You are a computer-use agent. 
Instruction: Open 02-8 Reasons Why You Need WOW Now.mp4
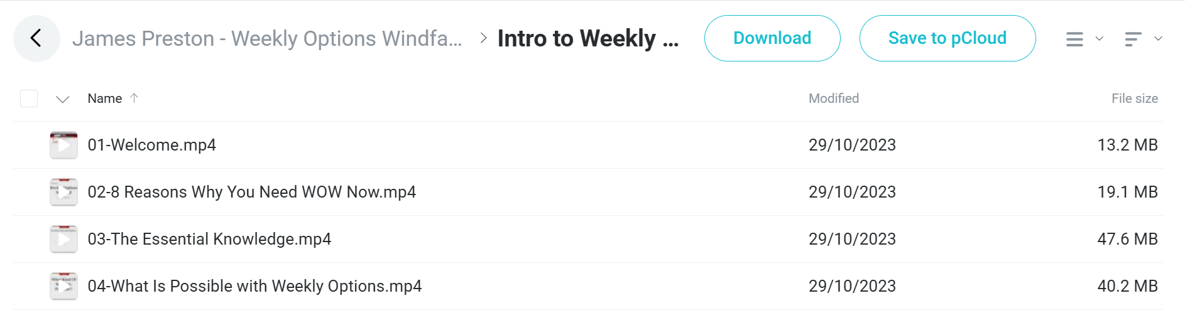click(x=251, y=192)
